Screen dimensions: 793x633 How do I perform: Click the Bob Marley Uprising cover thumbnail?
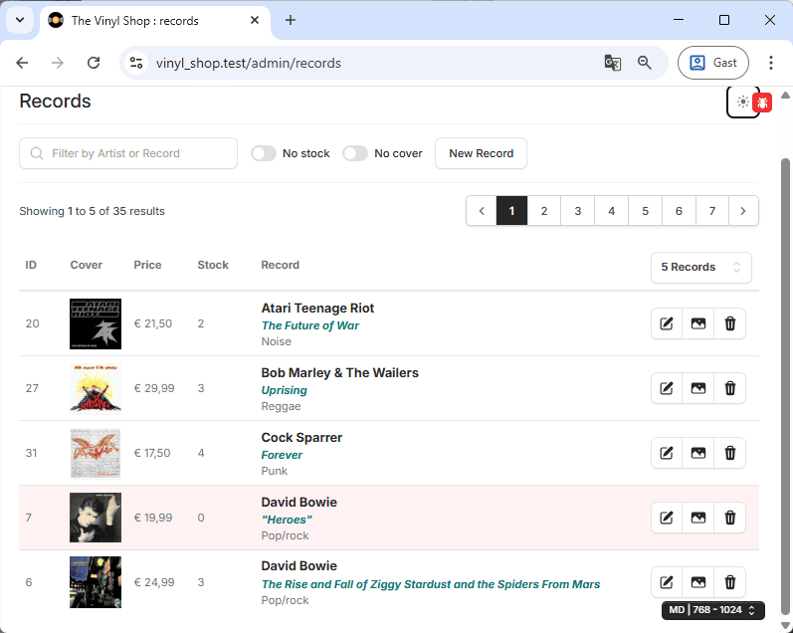click(96, 388)
